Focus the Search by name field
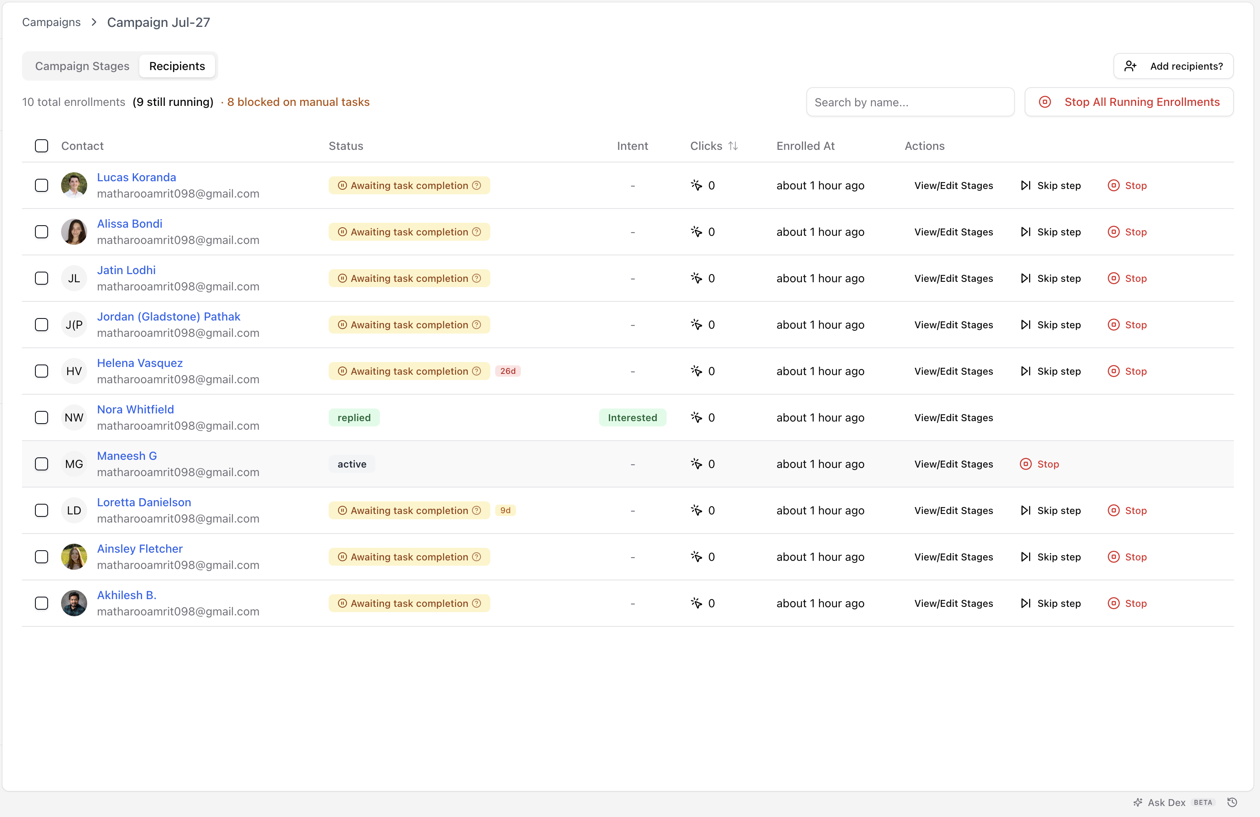 pos(910,102)
